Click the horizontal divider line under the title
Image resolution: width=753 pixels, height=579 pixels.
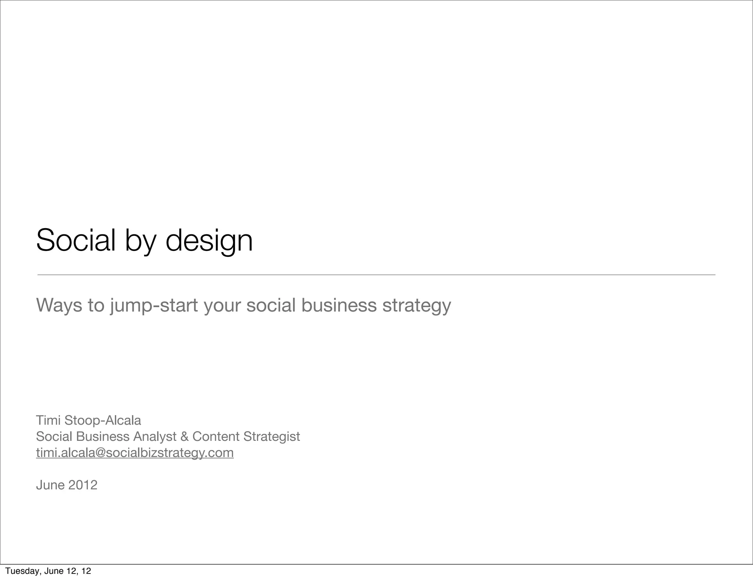click(376, 274)
